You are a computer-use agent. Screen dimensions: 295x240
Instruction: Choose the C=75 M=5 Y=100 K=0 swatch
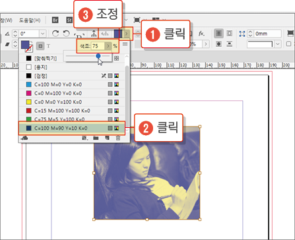tap(72, 119)
